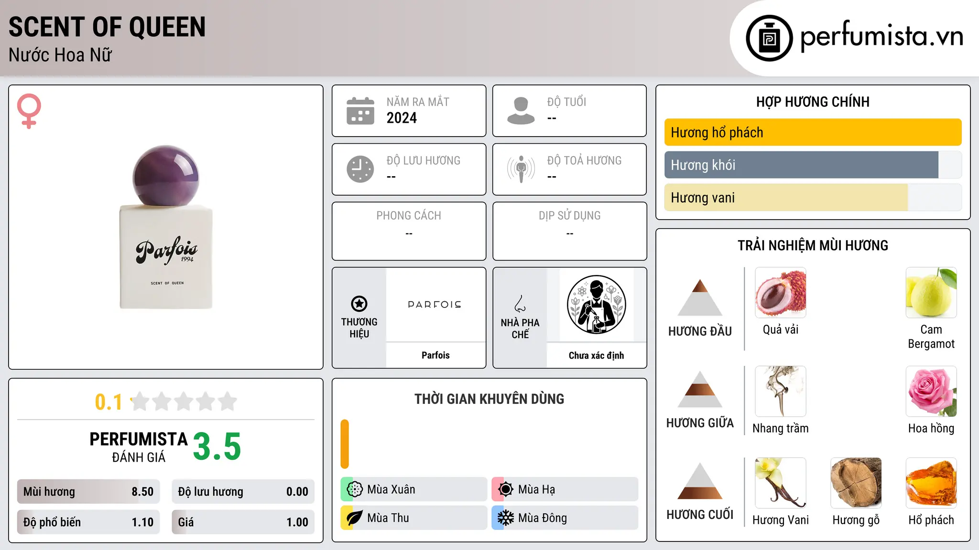Click the Hương Vani note label
This screenshot has height=550, width=979.
click(x=781, y=520)
